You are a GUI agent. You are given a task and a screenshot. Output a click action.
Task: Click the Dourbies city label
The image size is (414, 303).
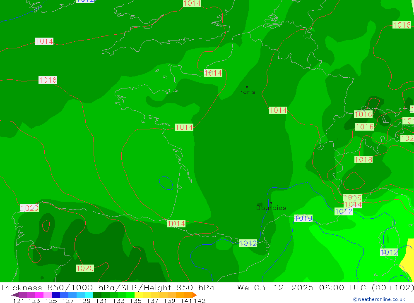click(271, 208)
